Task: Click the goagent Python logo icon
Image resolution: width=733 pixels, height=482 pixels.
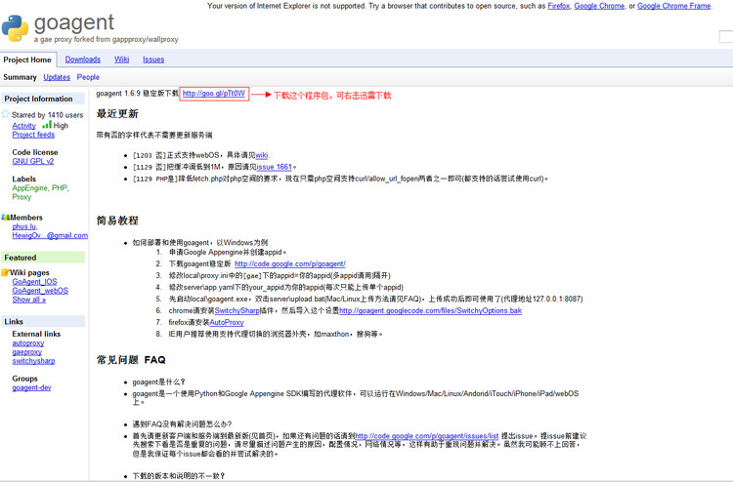Action: click(x=15, y=28)
